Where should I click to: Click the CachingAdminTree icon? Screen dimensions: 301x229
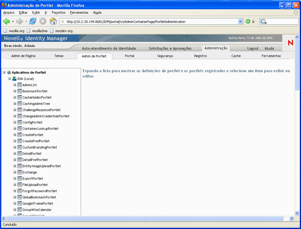click(x=19, y=104)
